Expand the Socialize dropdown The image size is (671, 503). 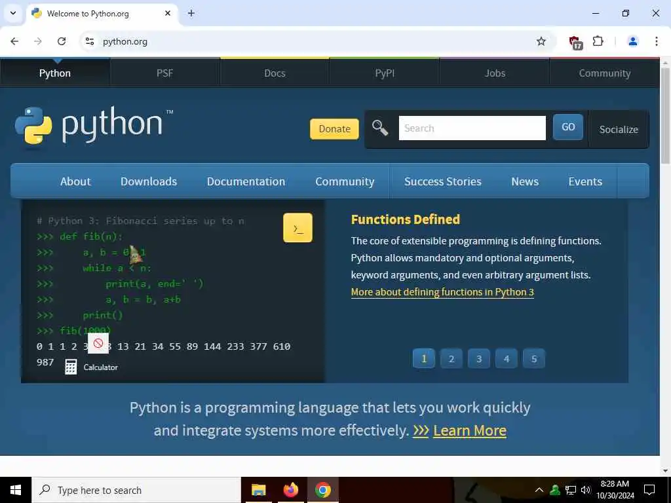click(x=619, y=129)
